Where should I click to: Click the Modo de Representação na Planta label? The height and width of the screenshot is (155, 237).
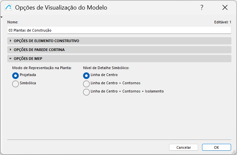pyautogui.click(x=42, y=68)
